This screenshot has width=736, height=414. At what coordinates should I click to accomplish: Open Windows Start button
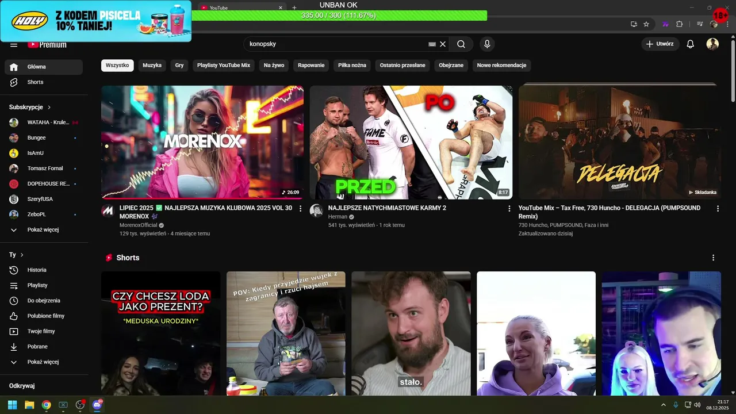tap(12, 405)
